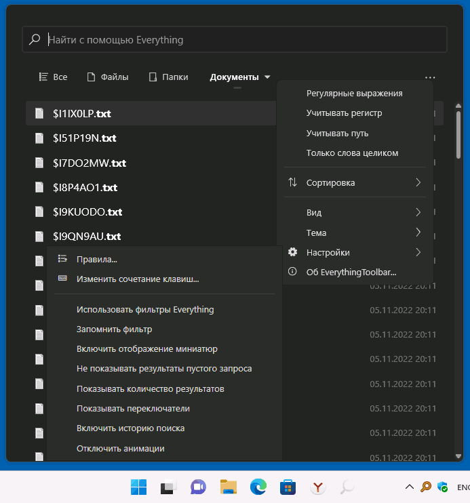Viewport: 470px width, 503px height.
Task: Launch Yandex Browser from the taskbar
Action: (x=317, y=487)
